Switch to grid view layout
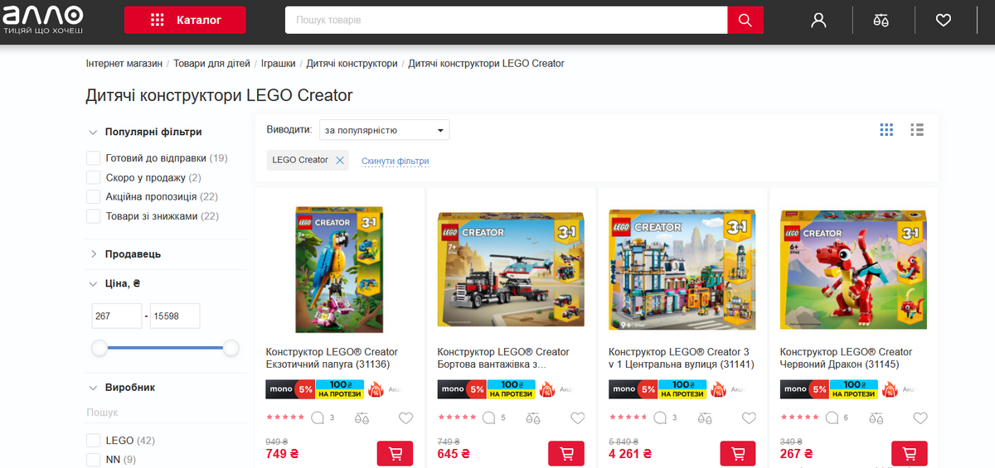The image size is (995, 468). pyautogui.click(x=886, y=130)
